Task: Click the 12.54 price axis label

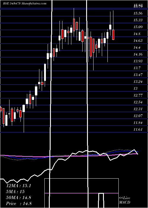Action: pos(138,102)
